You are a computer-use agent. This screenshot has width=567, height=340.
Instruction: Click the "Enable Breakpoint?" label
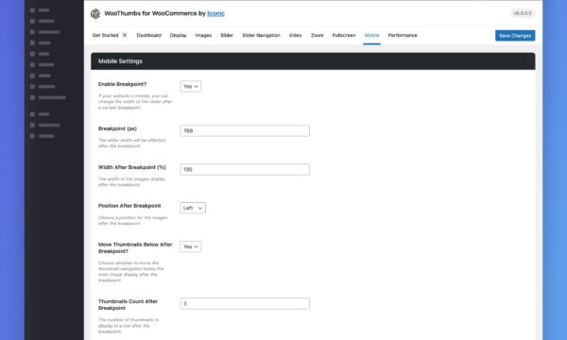pos(122,84)
